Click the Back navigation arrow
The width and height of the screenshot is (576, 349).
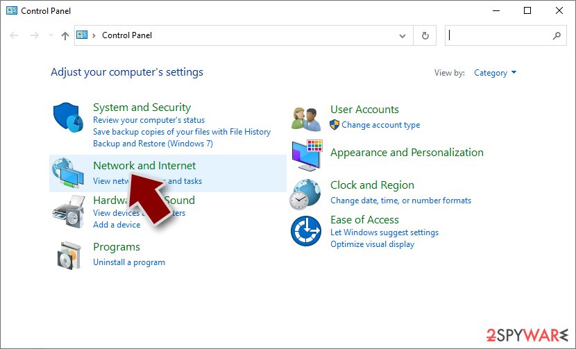pos(14,35)
